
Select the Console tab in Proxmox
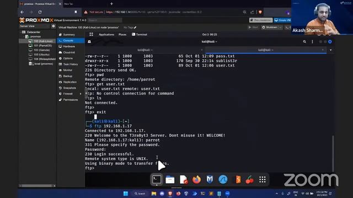pyautogui.click(x=71, y=41)
